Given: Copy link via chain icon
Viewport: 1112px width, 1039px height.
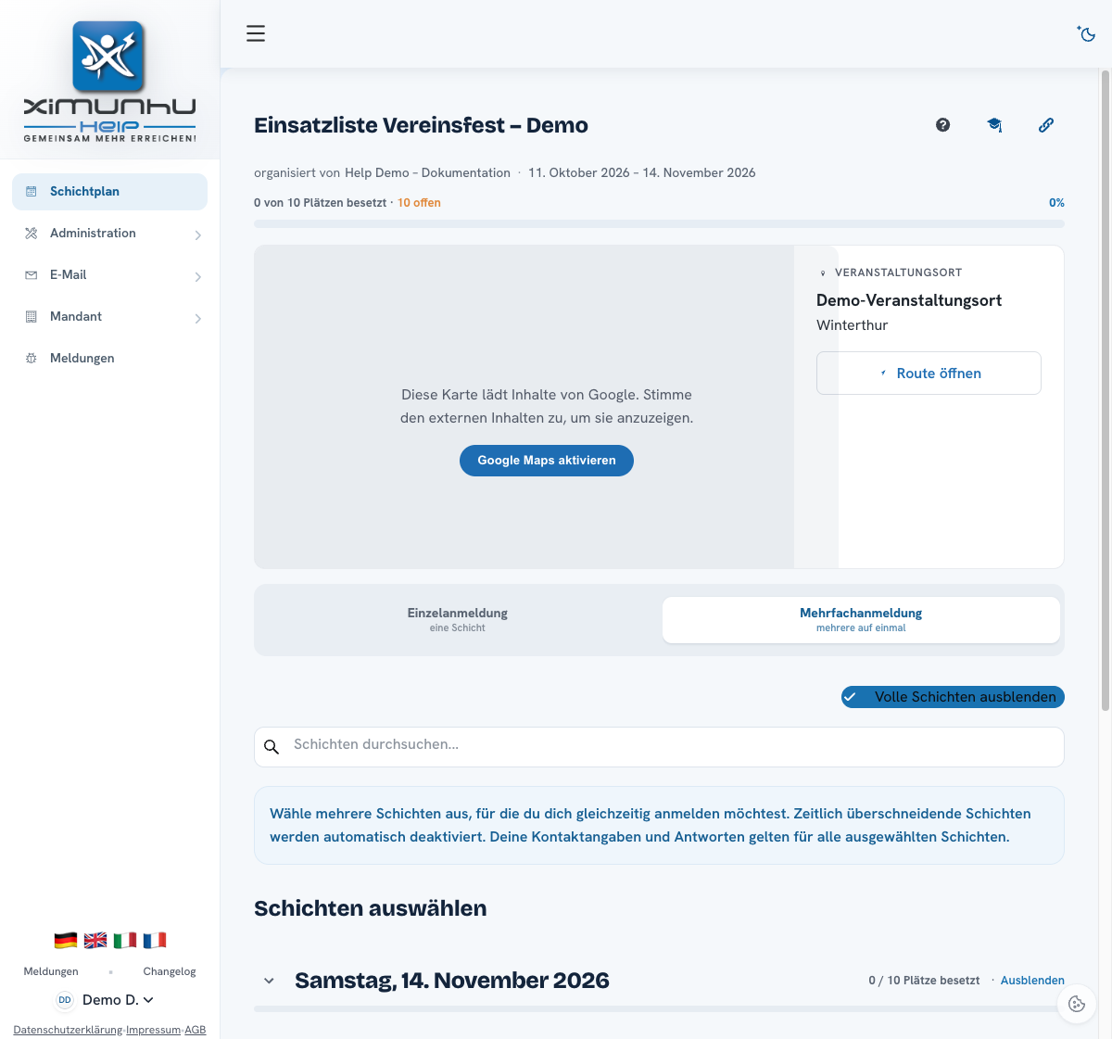Looking at the screenshot, I should click(1046, 125).
